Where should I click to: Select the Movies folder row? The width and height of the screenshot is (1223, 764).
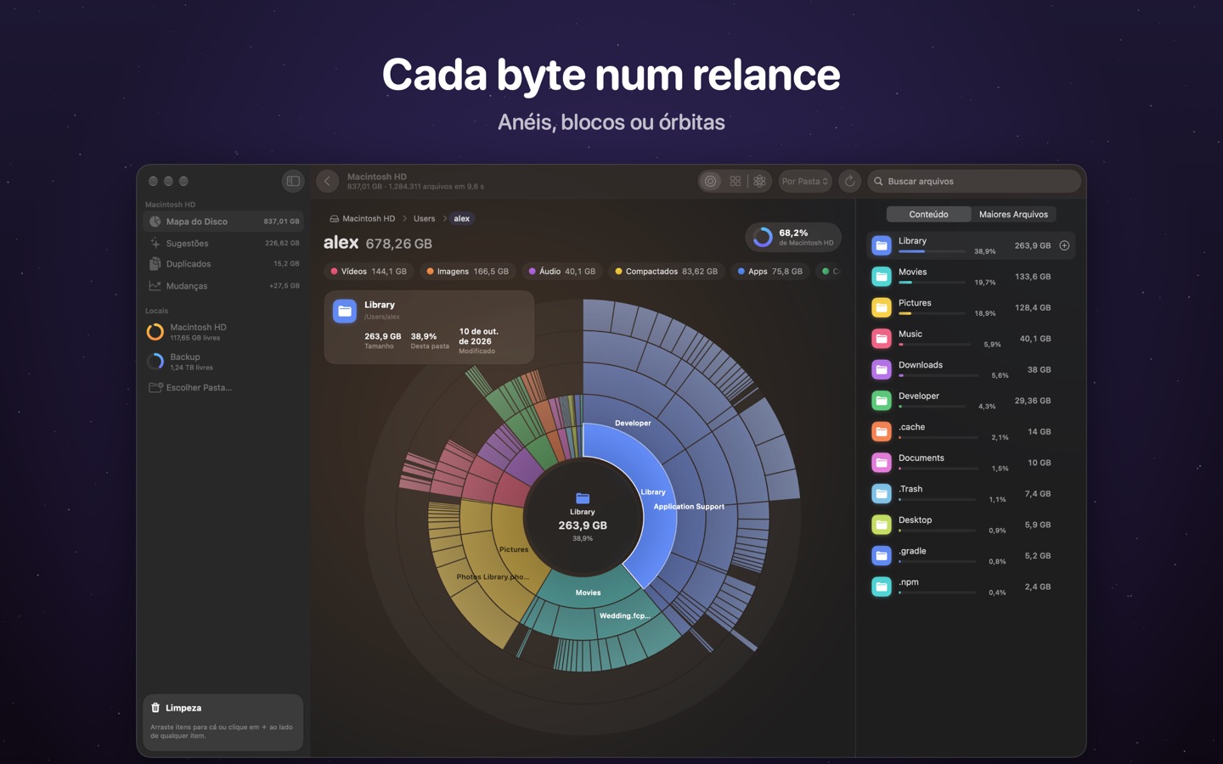pos(971,277)
